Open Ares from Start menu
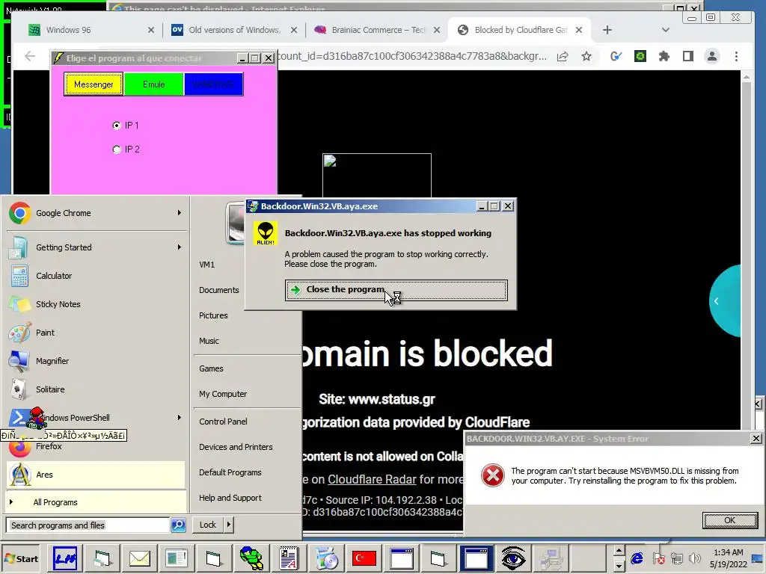 tap(96, 475)
